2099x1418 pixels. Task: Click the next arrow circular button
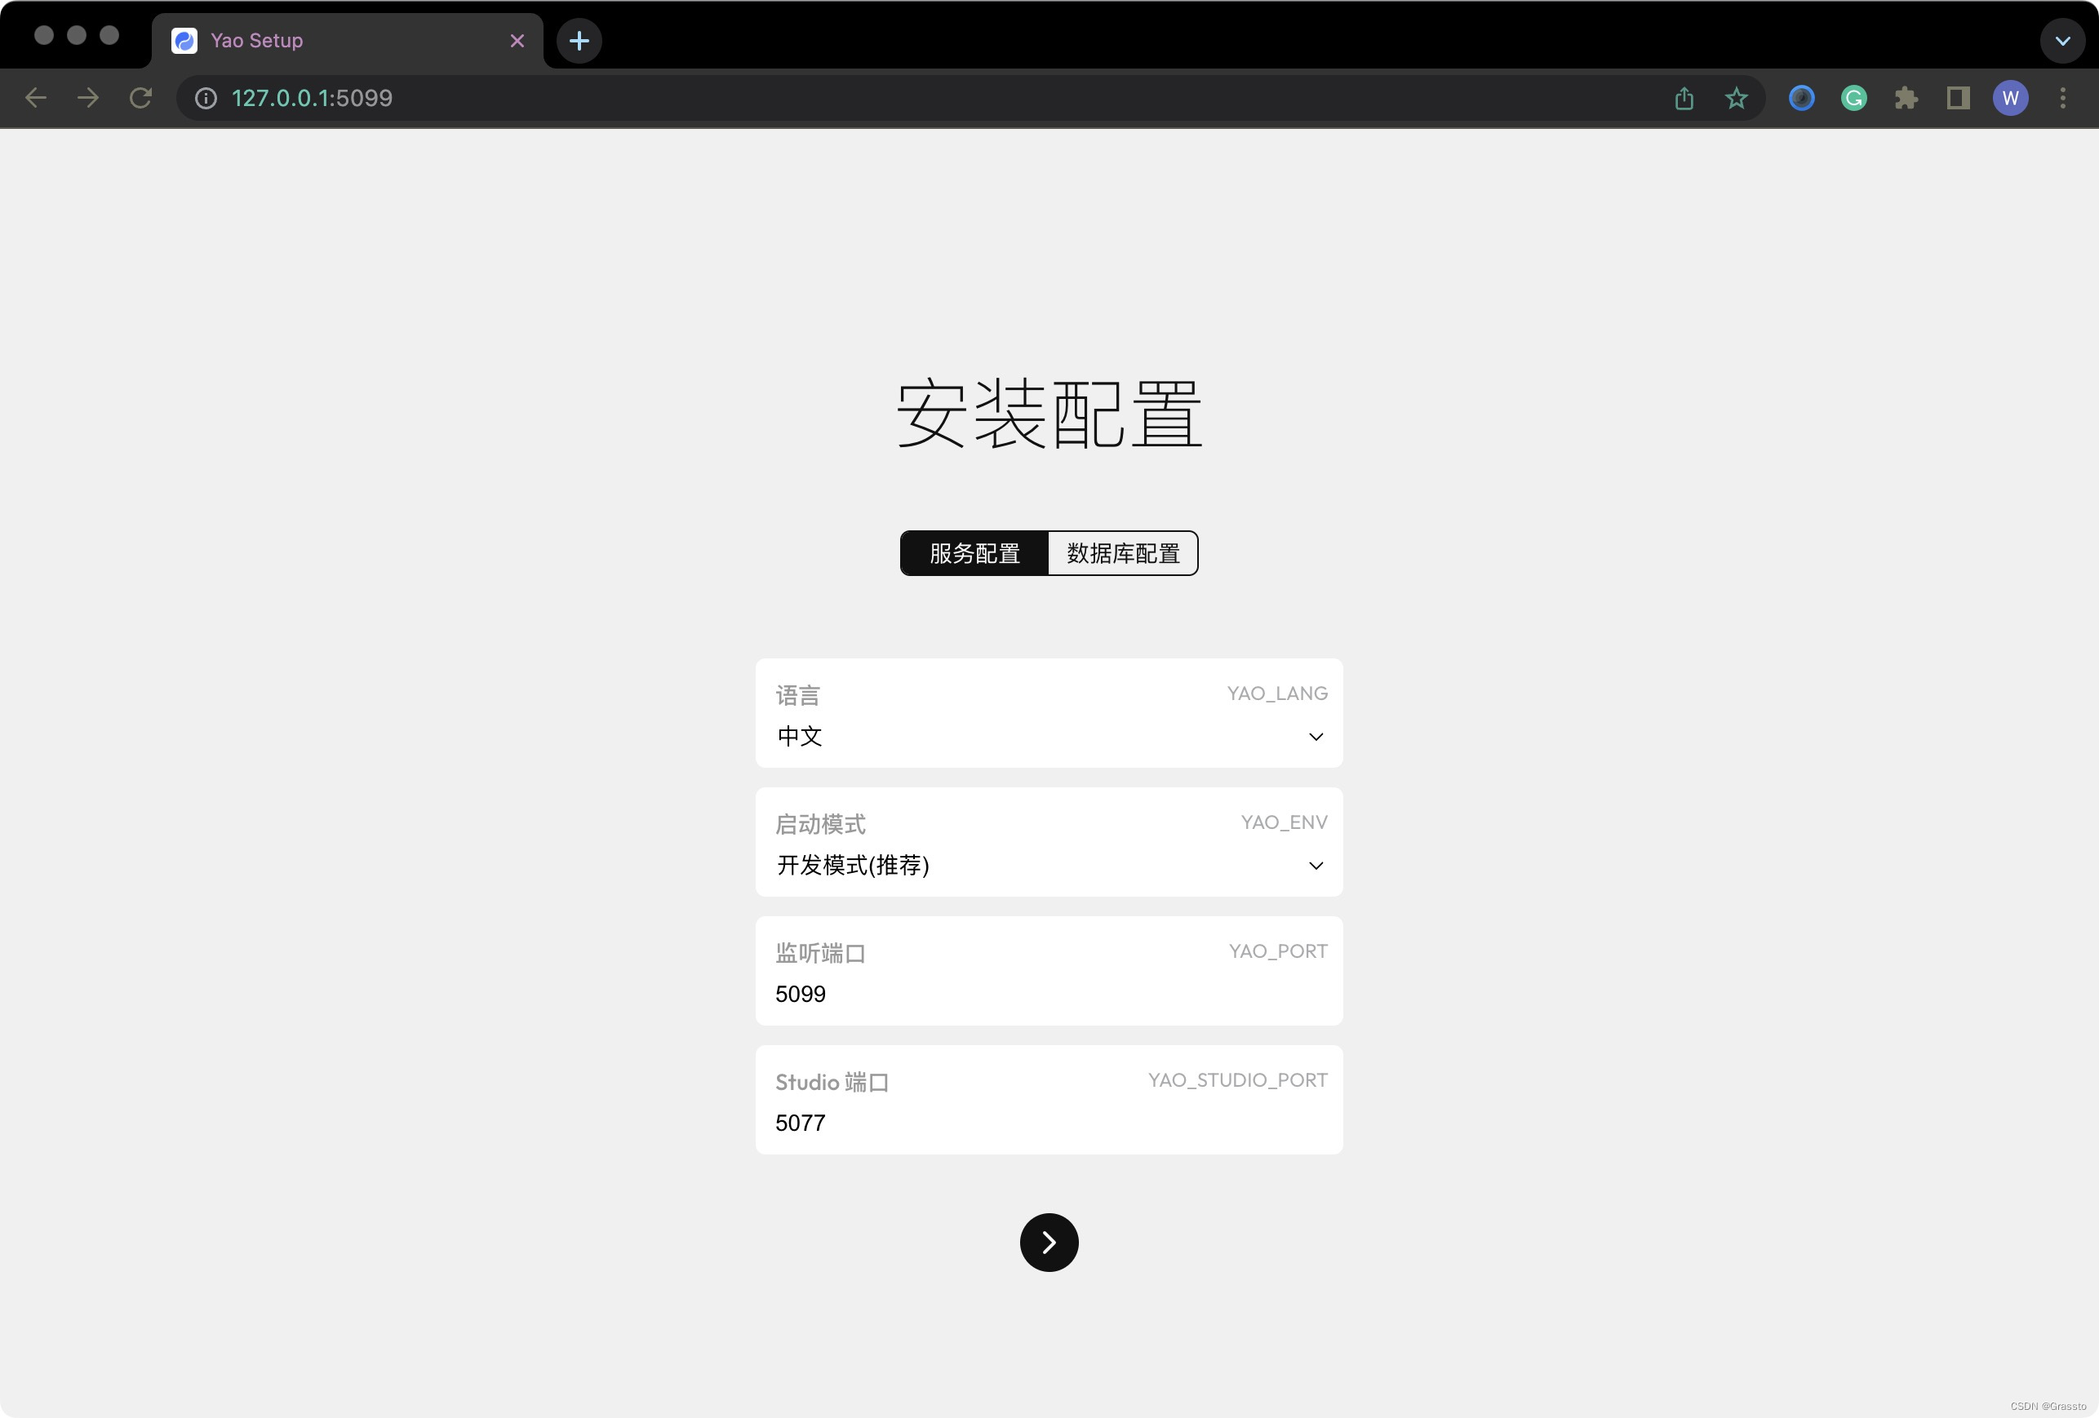click(1049, 1242)
